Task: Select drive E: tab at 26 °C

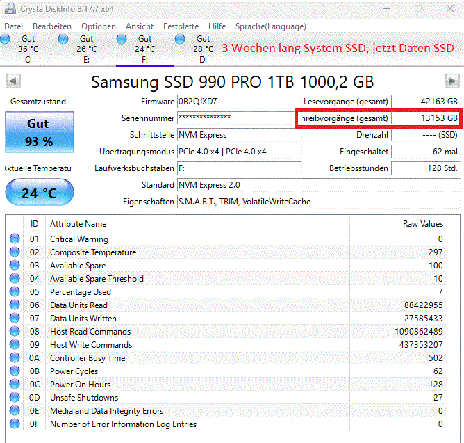Action: [86, 49]
